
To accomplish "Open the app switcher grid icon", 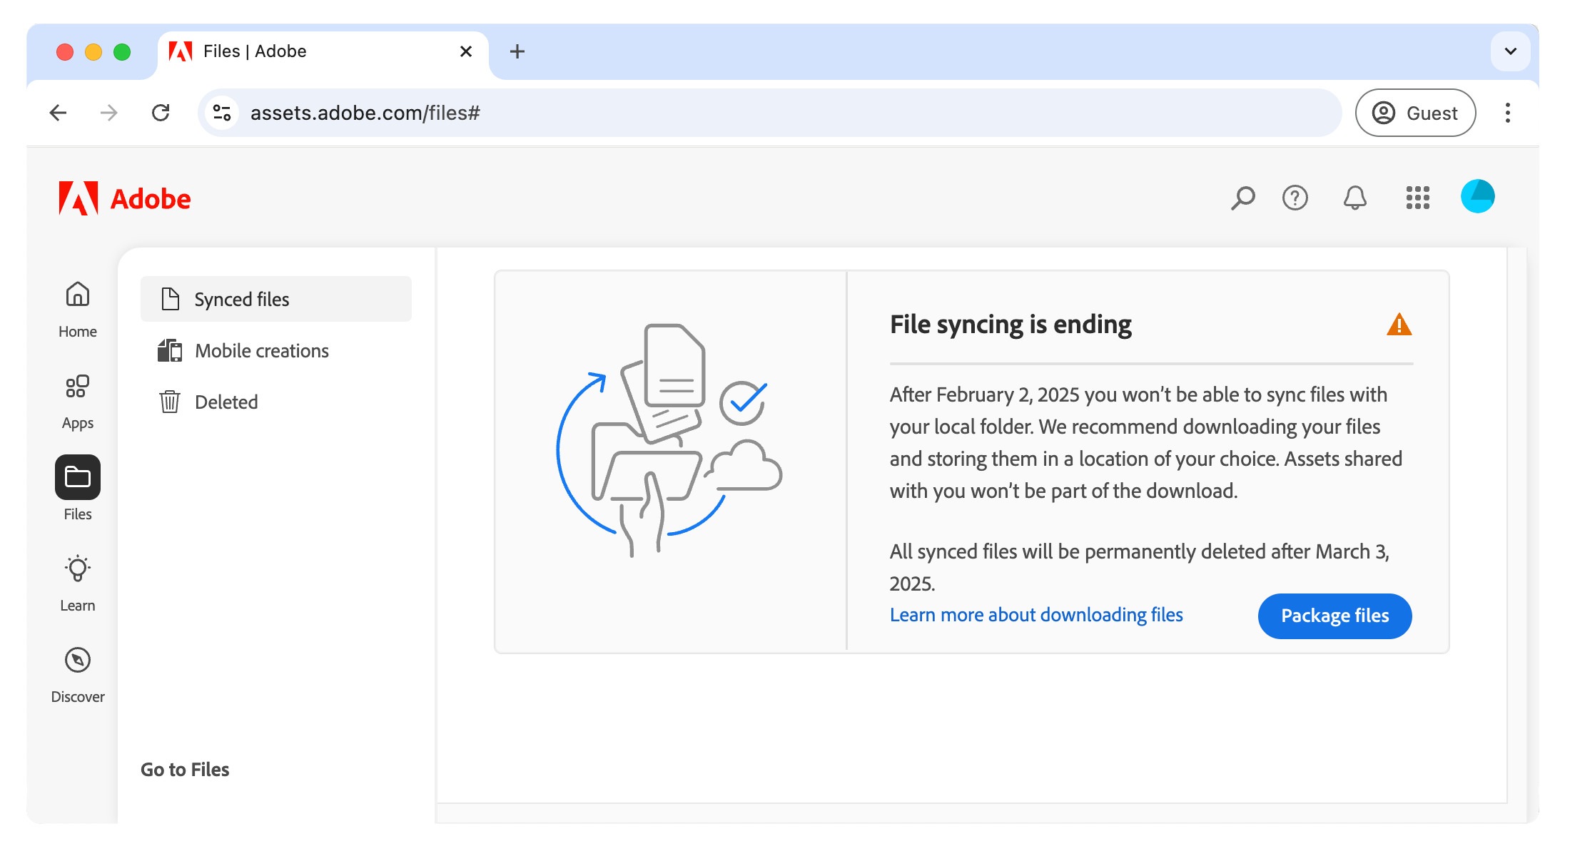I will tap(1418, 198).
